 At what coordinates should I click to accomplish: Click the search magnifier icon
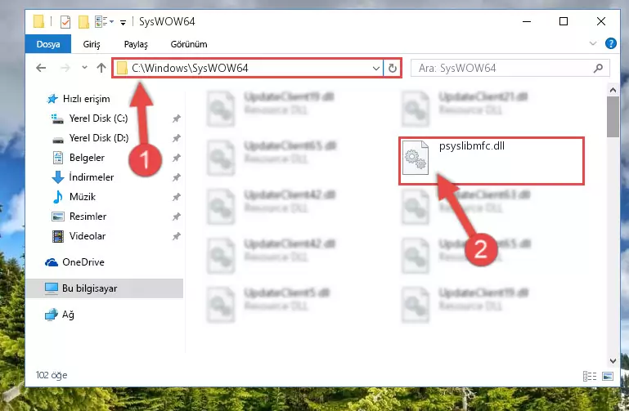click(x=598, y=68)
